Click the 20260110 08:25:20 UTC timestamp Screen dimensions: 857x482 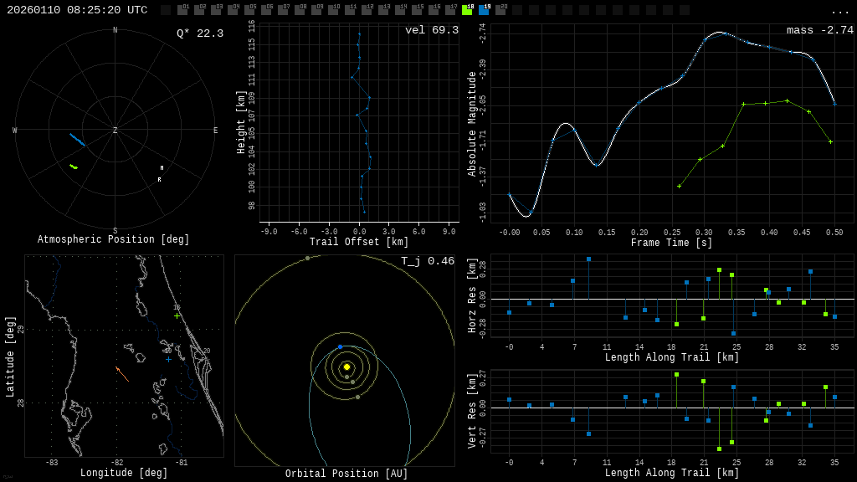click(77, 10)
